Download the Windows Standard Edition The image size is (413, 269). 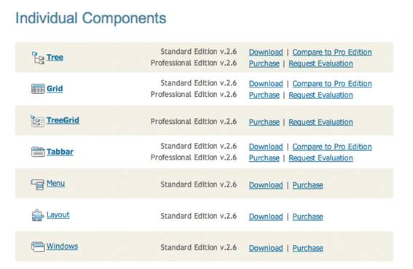266,248
